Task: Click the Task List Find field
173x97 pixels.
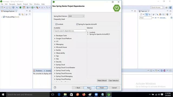Action: pyautogui.click(x=146, y=18)
